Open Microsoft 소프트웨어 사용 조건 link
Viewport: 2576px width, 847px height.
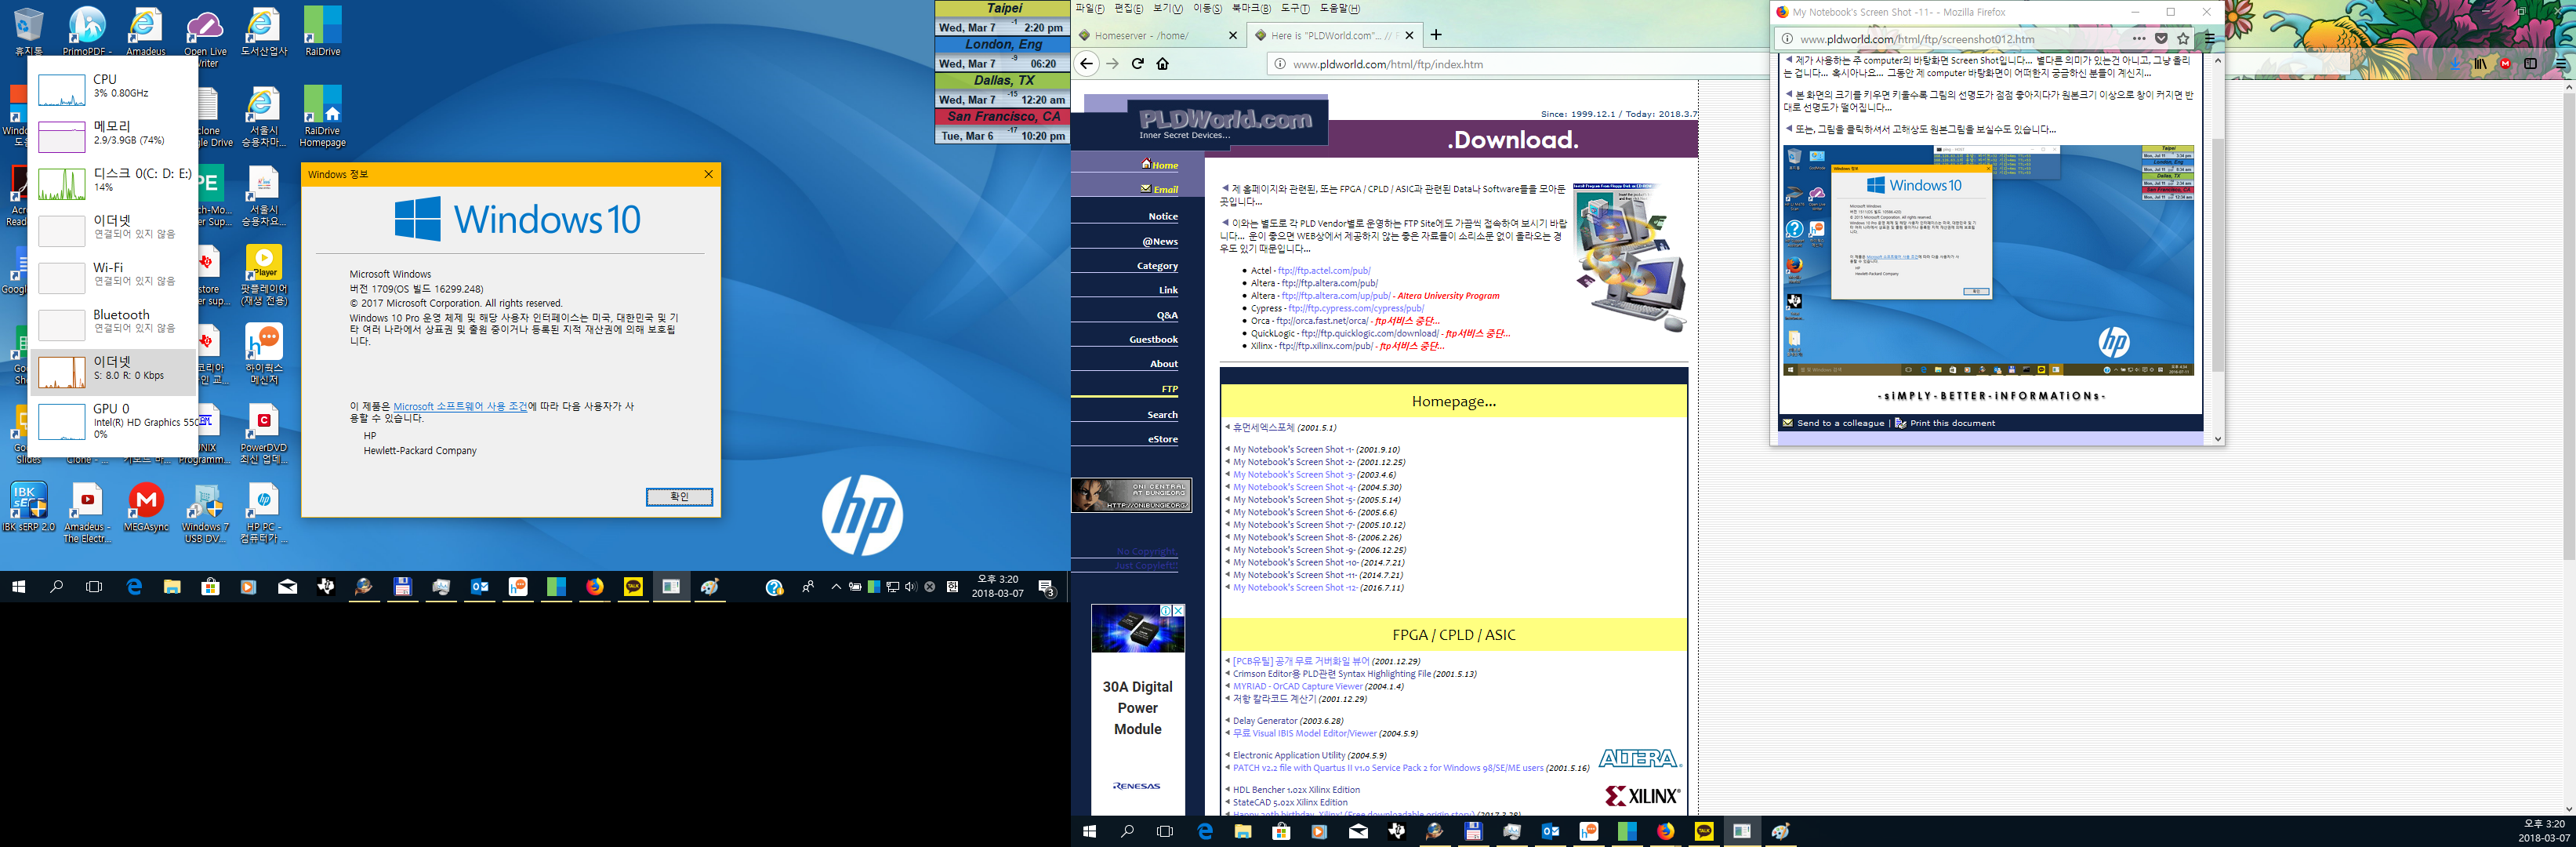(460, 406)
